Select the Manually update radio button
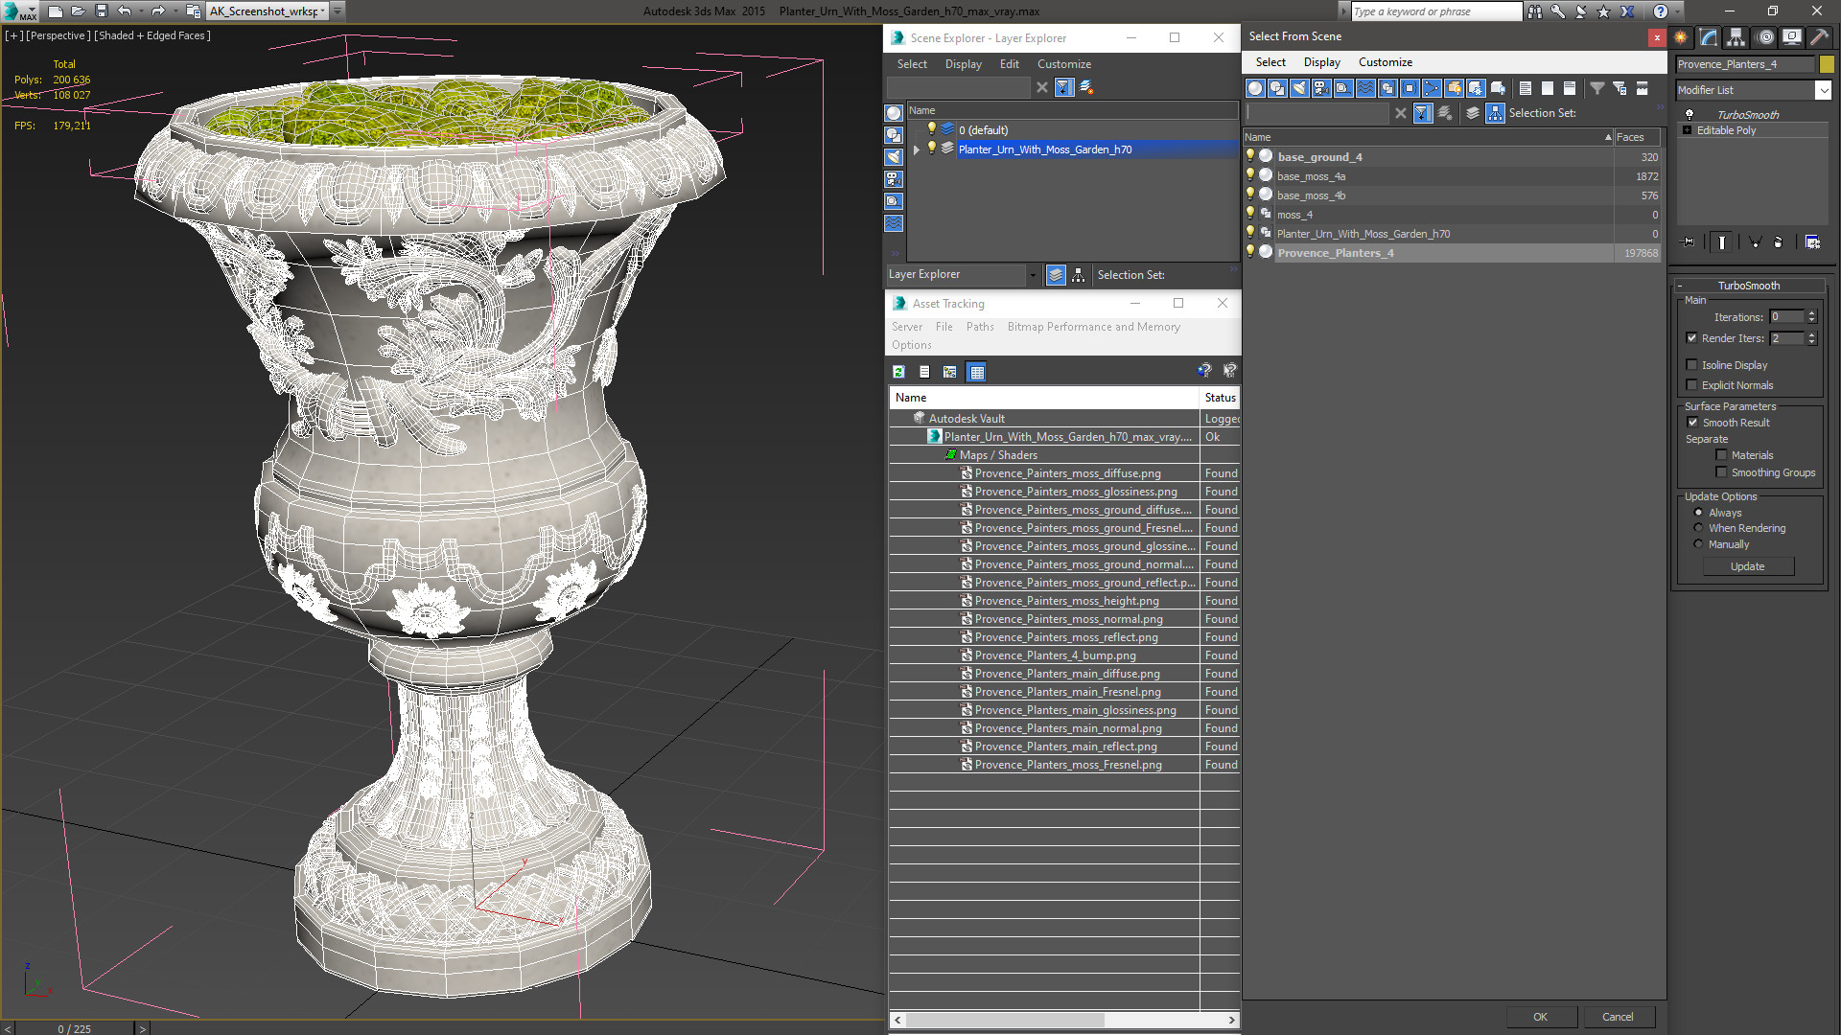Viewport: 1841px width, 1035px height. 1698,544
